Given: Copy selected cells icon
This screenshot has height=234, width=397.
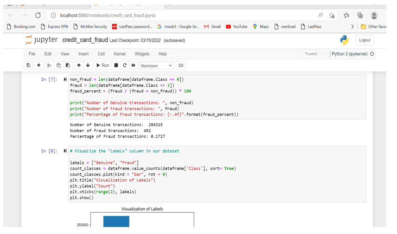Looking at the screenshot, I should tap(58, 65).
